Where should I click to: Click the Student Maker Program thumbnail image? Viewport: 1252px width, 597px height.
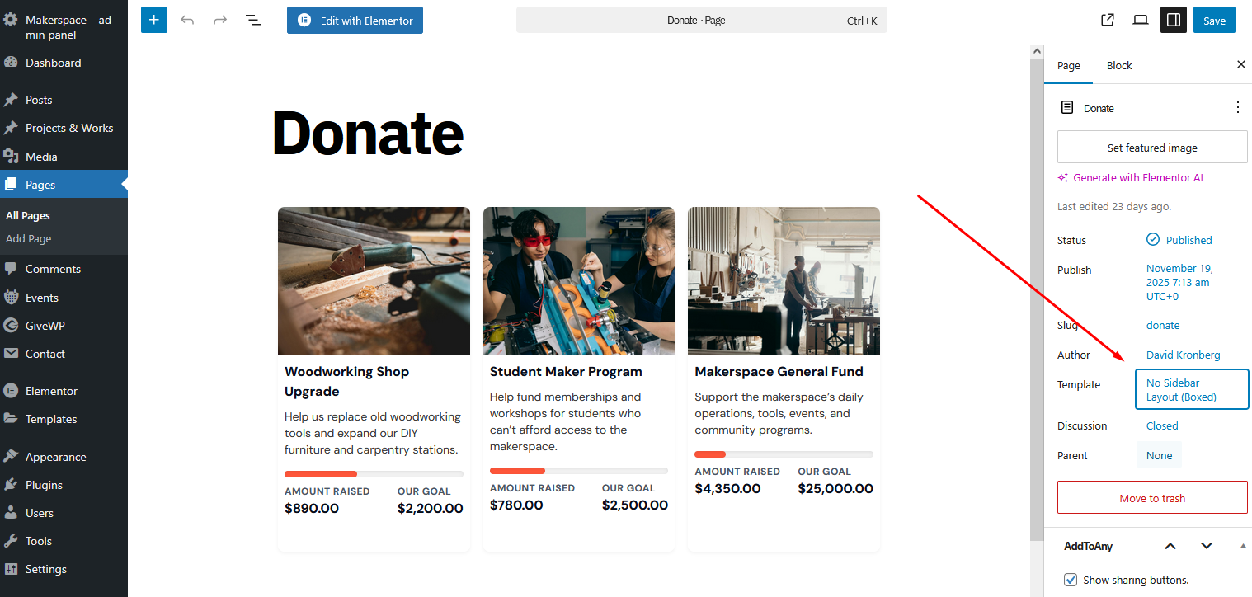click(579, 281)
